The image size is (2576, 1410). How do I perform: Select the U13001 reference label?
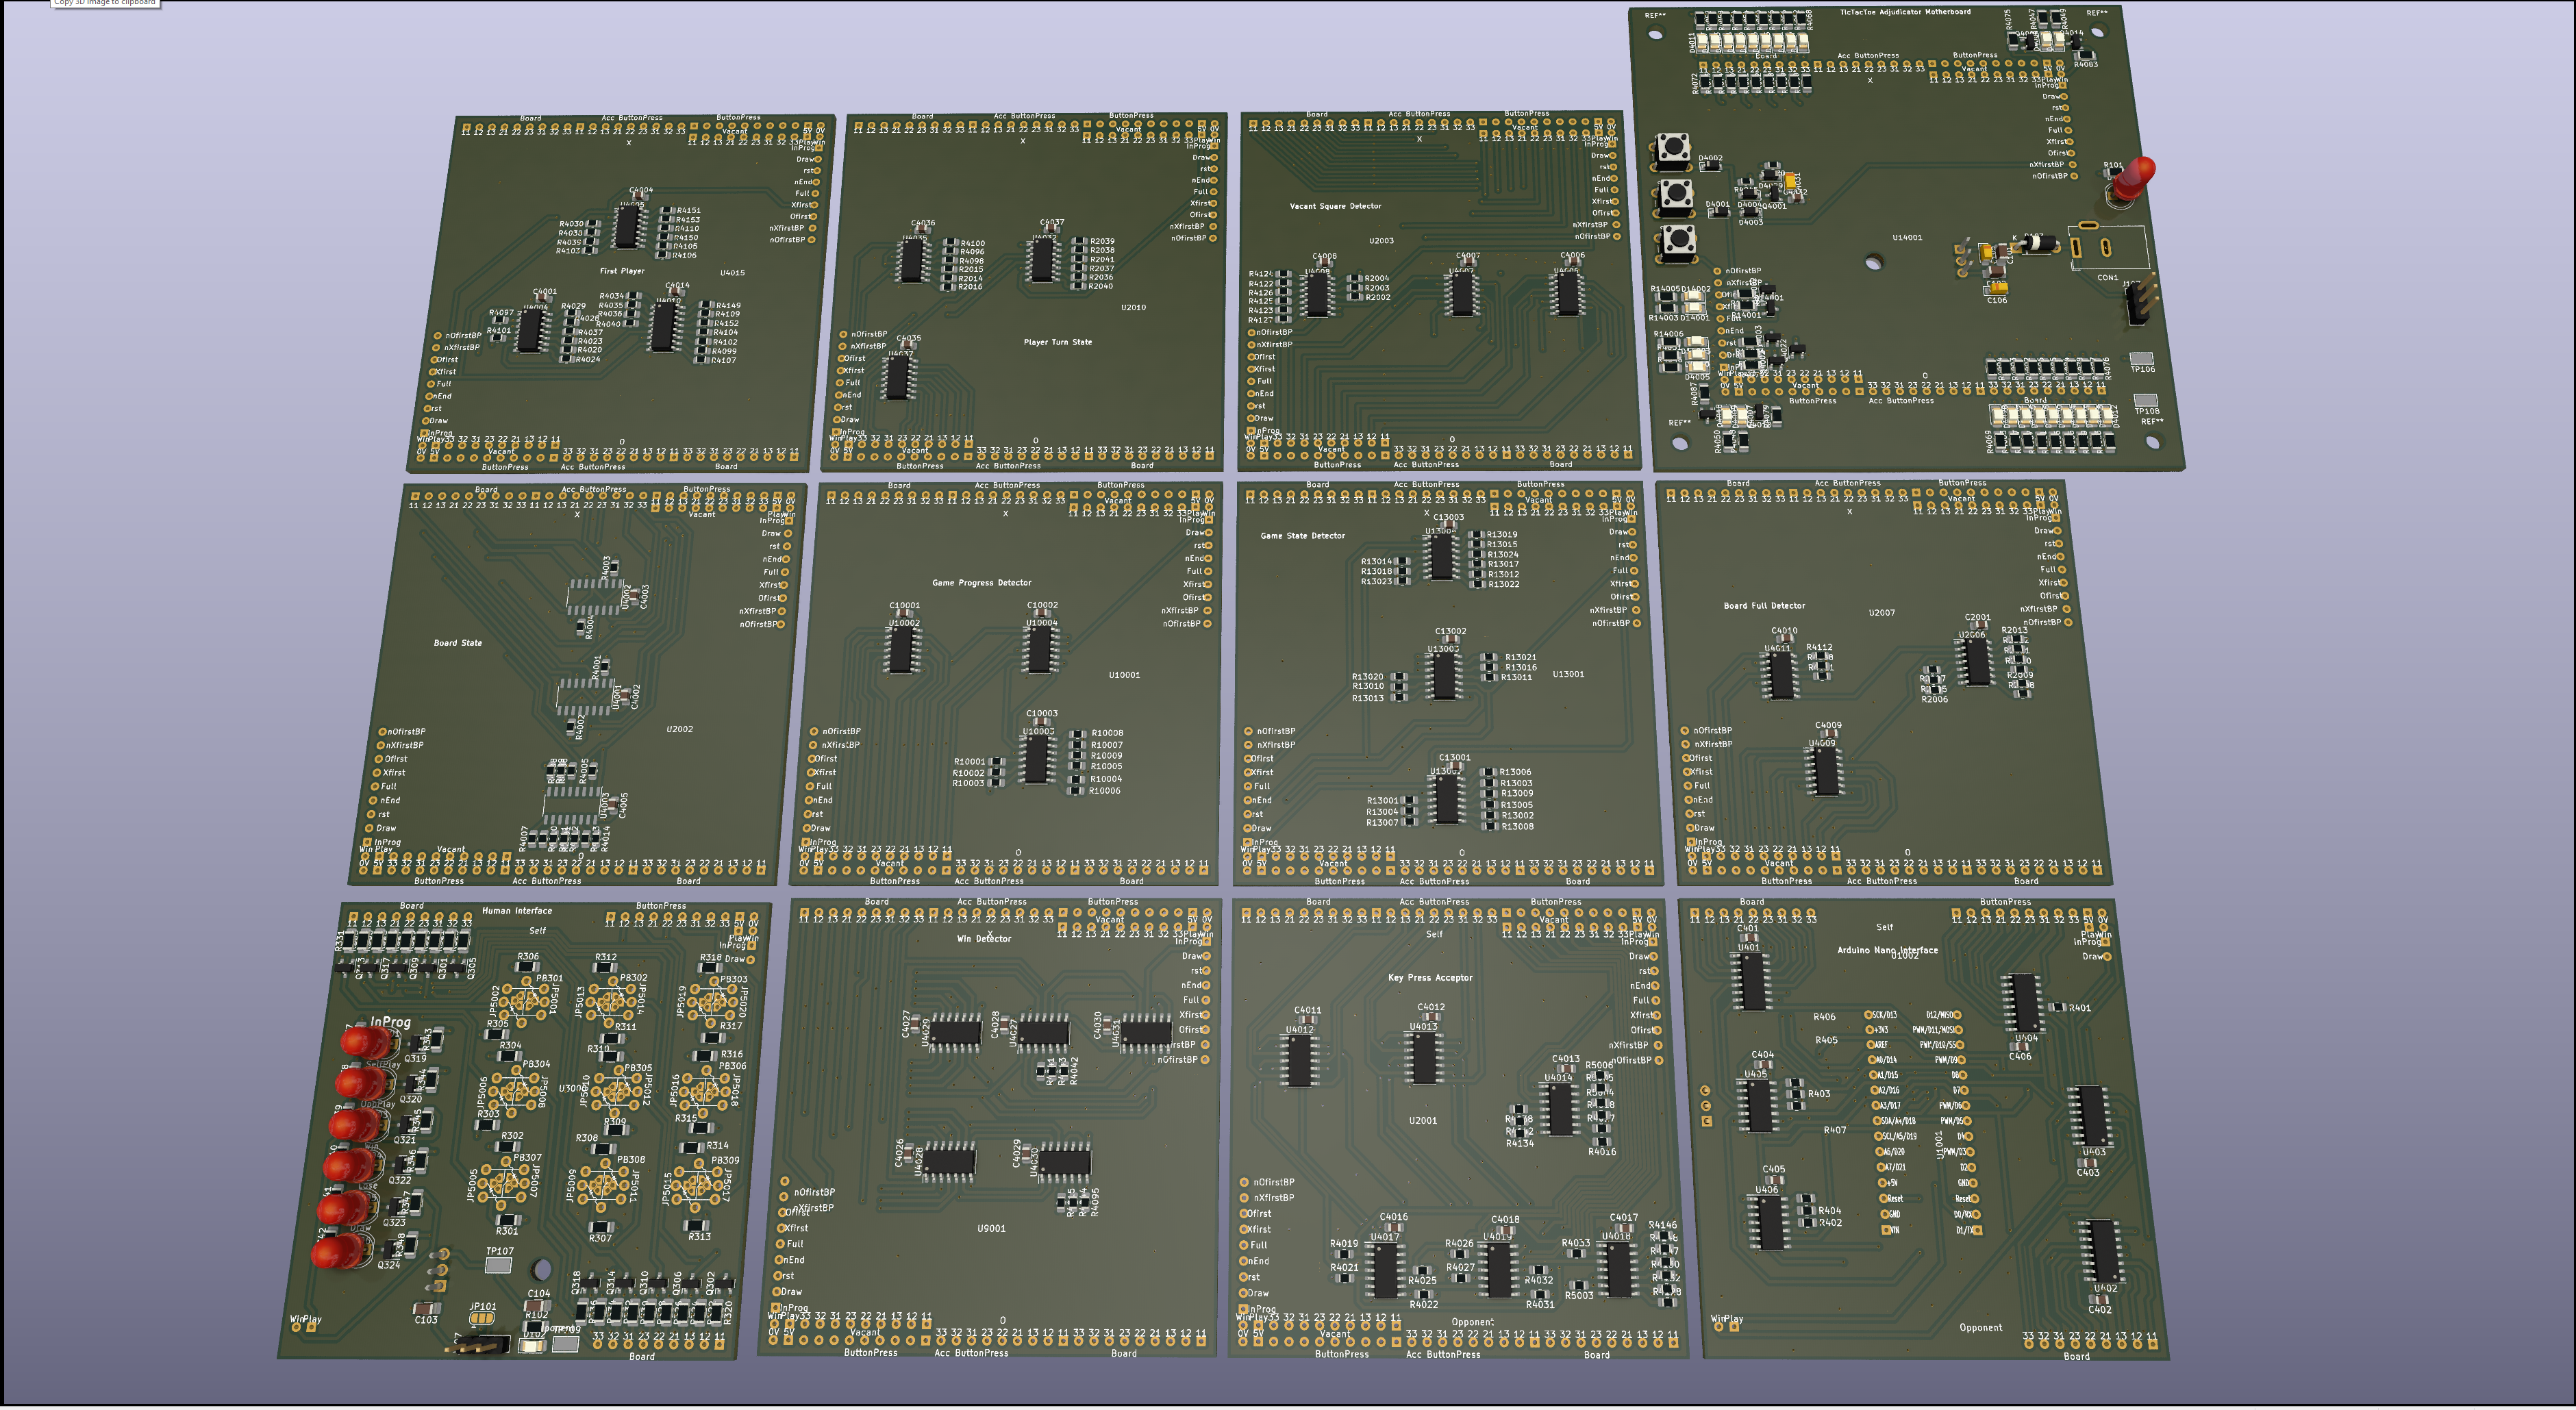(1568, 674)
